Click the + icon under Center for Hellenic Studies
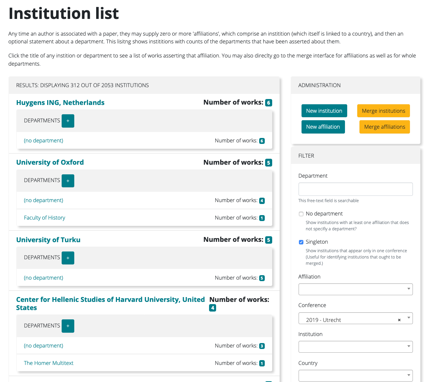 (x=68, y=326)
